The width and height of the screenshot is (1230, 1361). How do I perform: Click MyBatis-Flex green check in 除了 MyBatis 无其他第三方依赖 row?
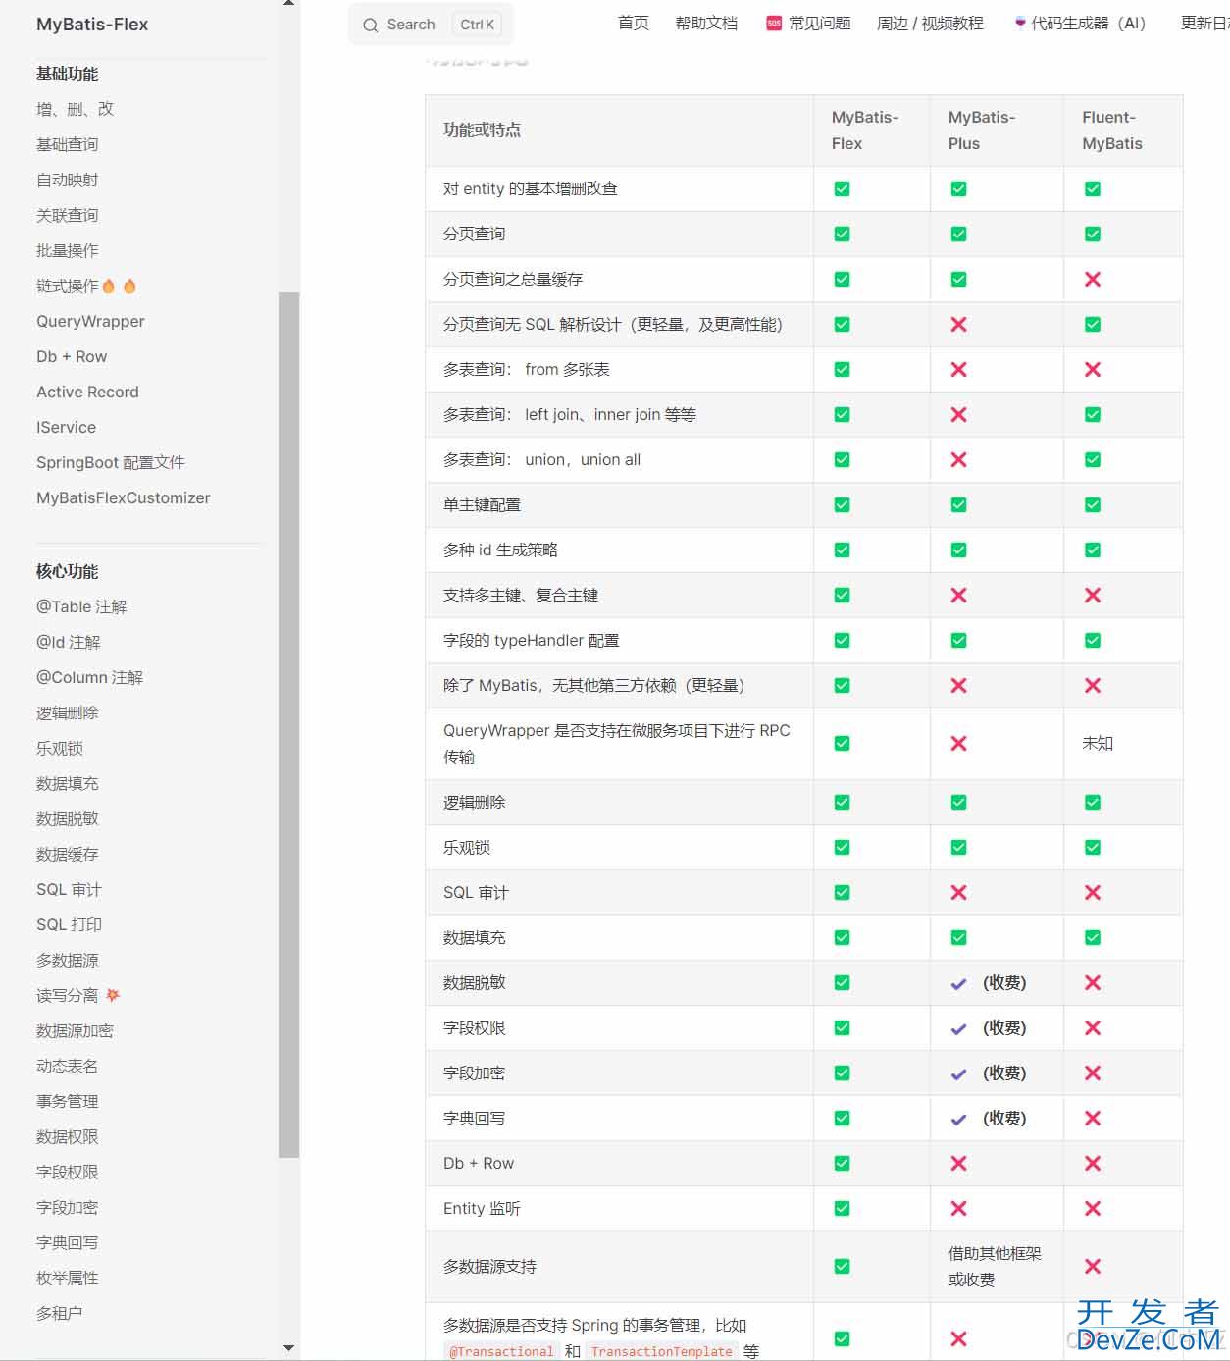point(842,685)
